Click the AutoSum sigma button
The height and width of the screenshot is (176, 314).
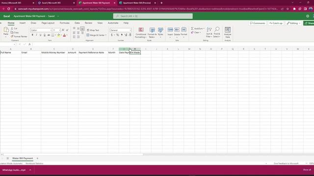197,28
